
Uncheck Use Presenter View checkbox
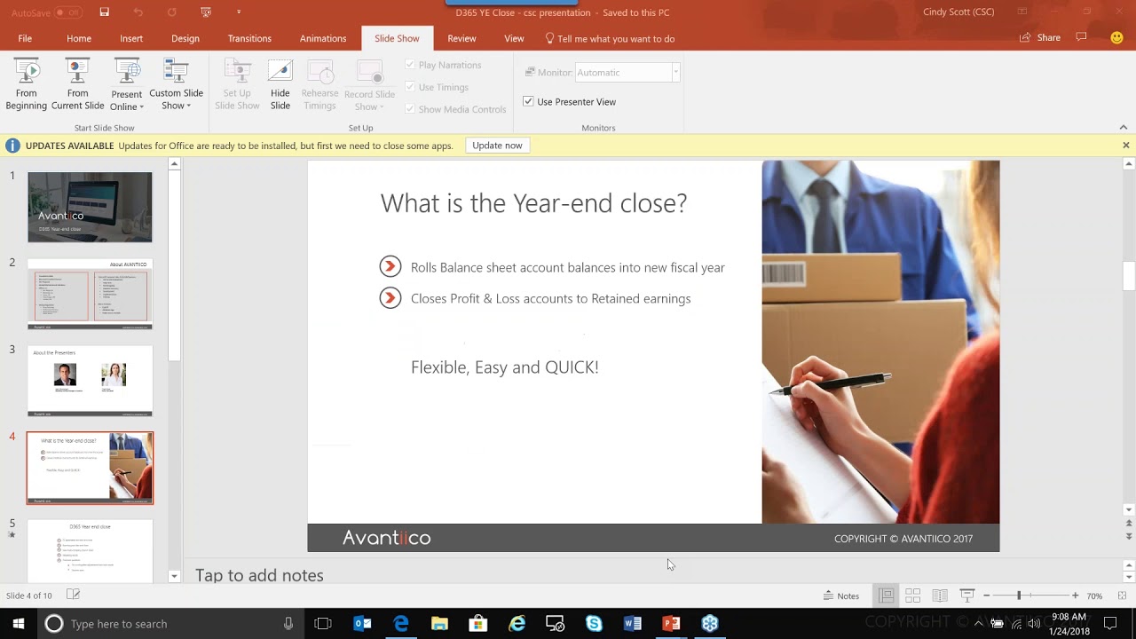(x=528, y=101)
